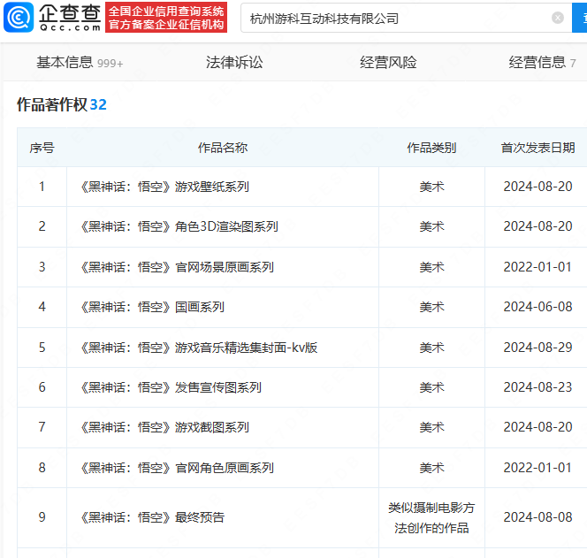Select 《黑神话：悟空》角色3D渲染图系列 row
Screen dimensions: 587x558
(x=302, y=226)
